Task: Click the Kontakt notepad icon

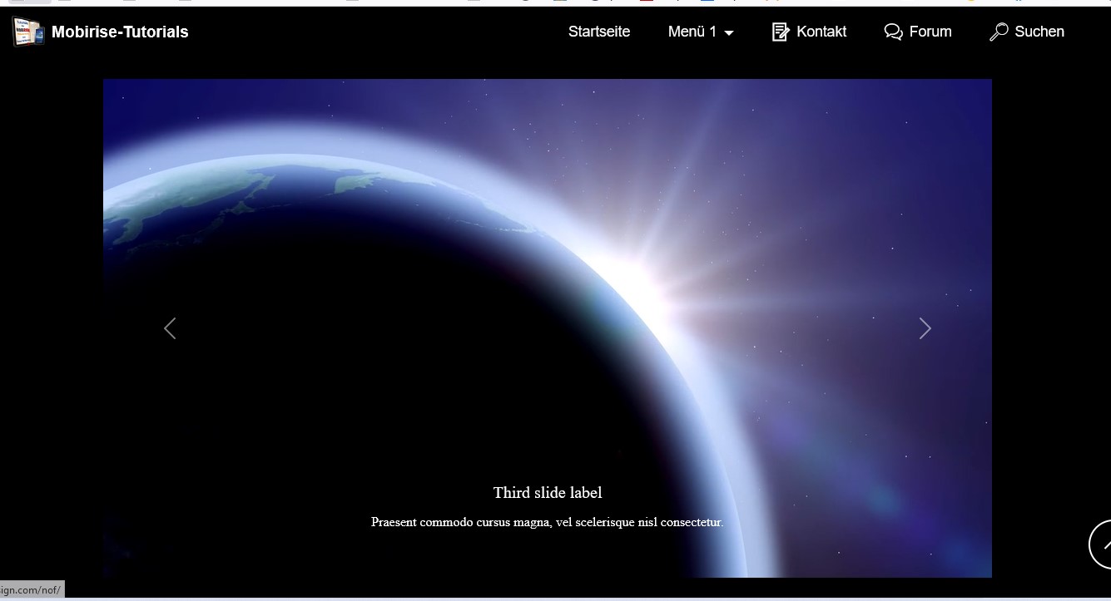Action: tap(780, 32)
